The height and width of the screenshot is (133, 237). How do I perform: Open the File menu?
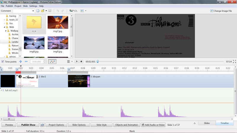2,6
